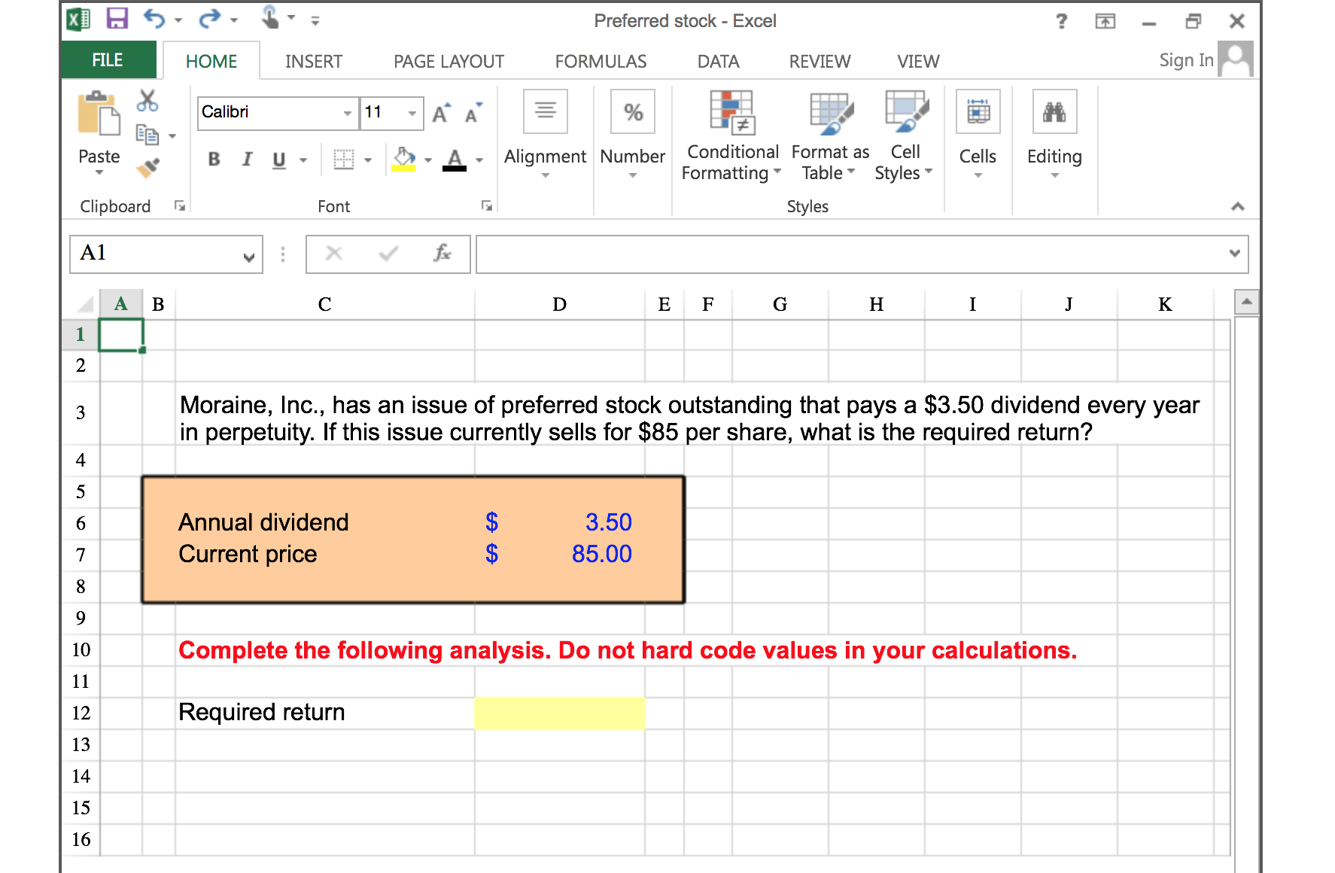Open the font size dropdown
1335x873 pixels.
[411, 113]
